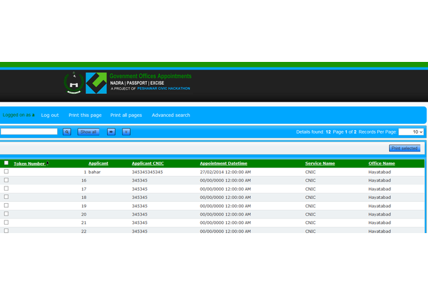Click Hayatabad office cell in token 1 row
This screenshot has height=295, width=428.
tap(379, 172)
